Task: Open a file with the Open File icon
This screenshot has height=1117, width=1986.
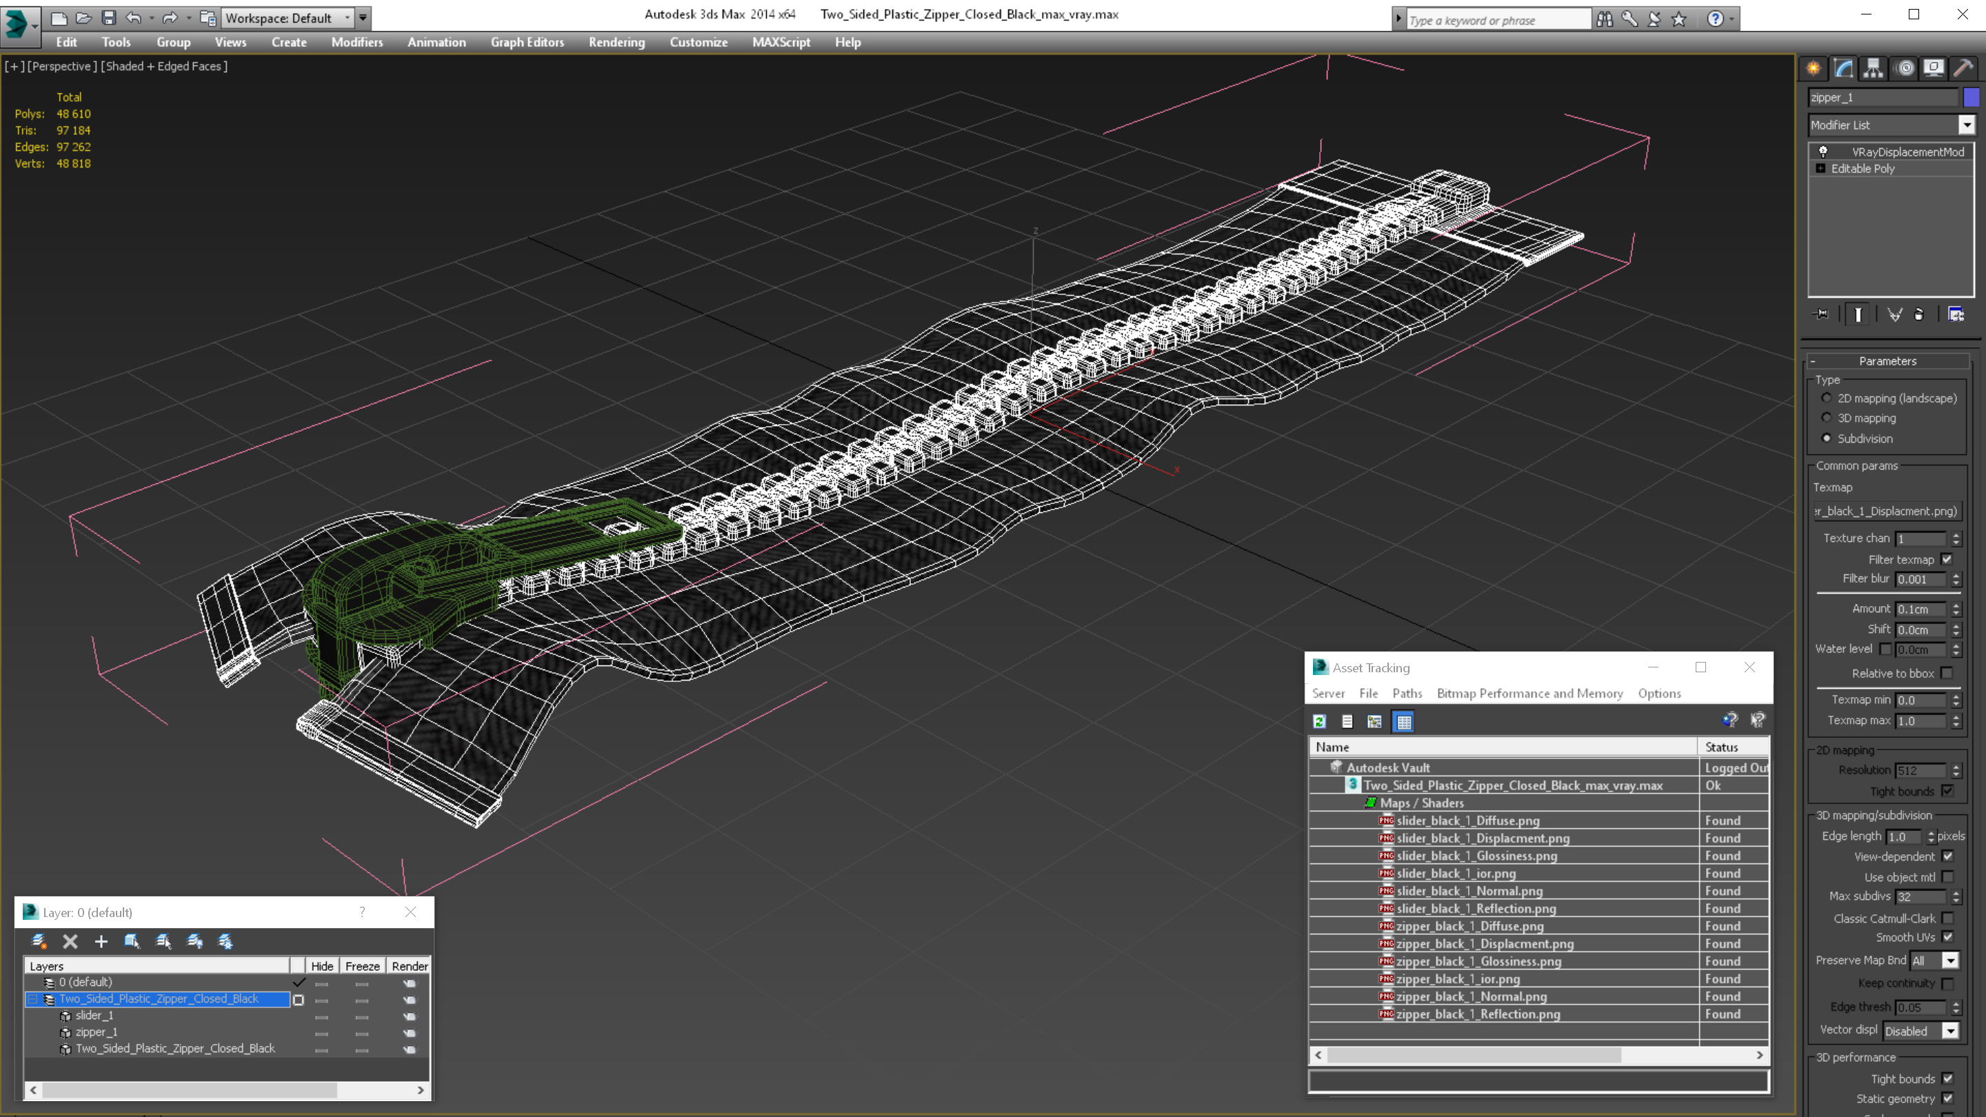Action: point(83,18)
